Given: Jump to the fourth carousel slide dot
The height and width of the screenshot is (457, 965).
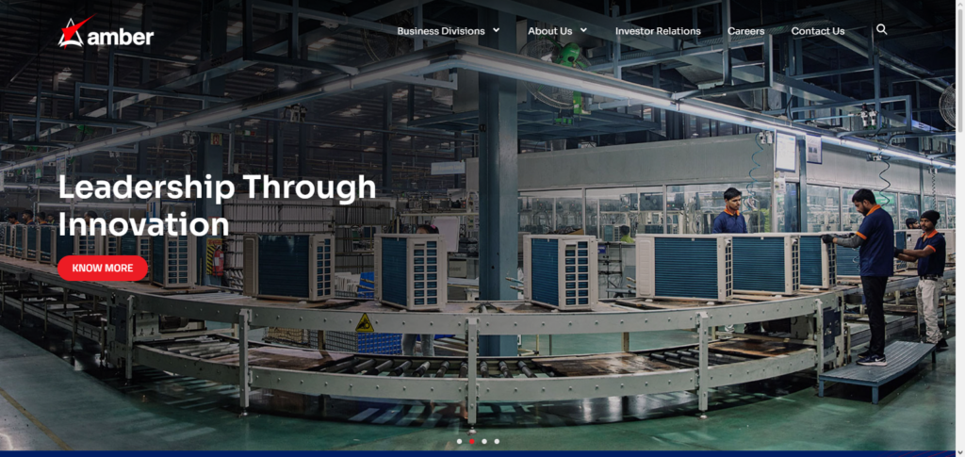Looking at the screenshot, I should 497,441.
